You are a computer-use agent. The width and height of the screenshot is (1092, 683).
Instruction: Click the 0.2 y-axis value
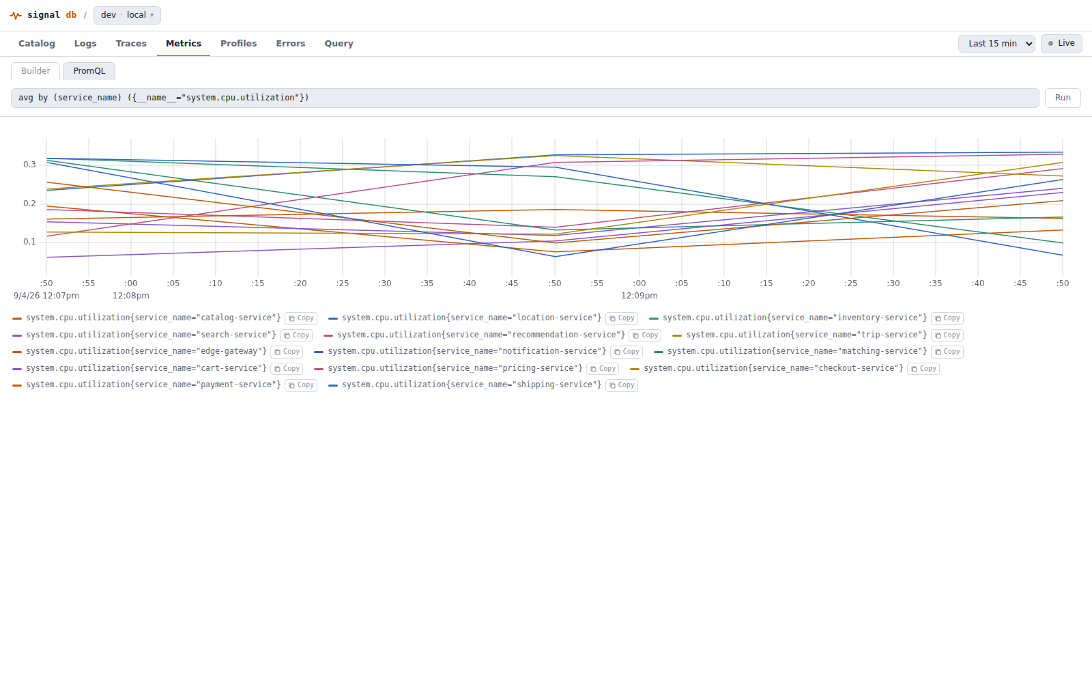29,204
